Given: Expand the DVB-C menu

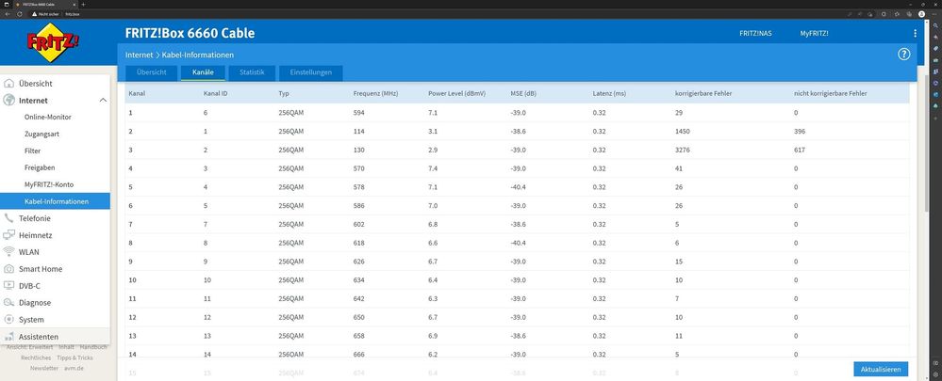Looking at the screenshot, I should 56,286.
